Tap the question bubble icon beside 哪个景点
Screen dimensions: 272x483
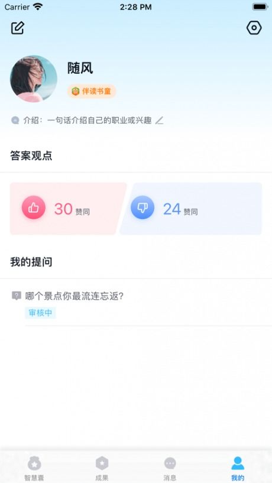click(x=17, y=296)
